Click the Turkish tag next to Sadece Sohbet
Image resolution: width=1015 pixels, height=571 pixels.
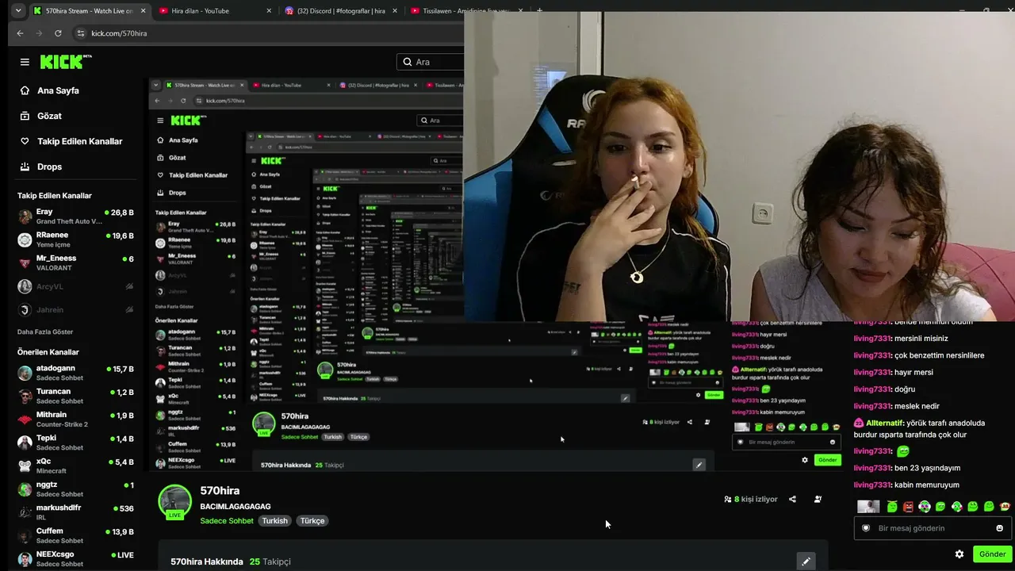click(275, 521)
